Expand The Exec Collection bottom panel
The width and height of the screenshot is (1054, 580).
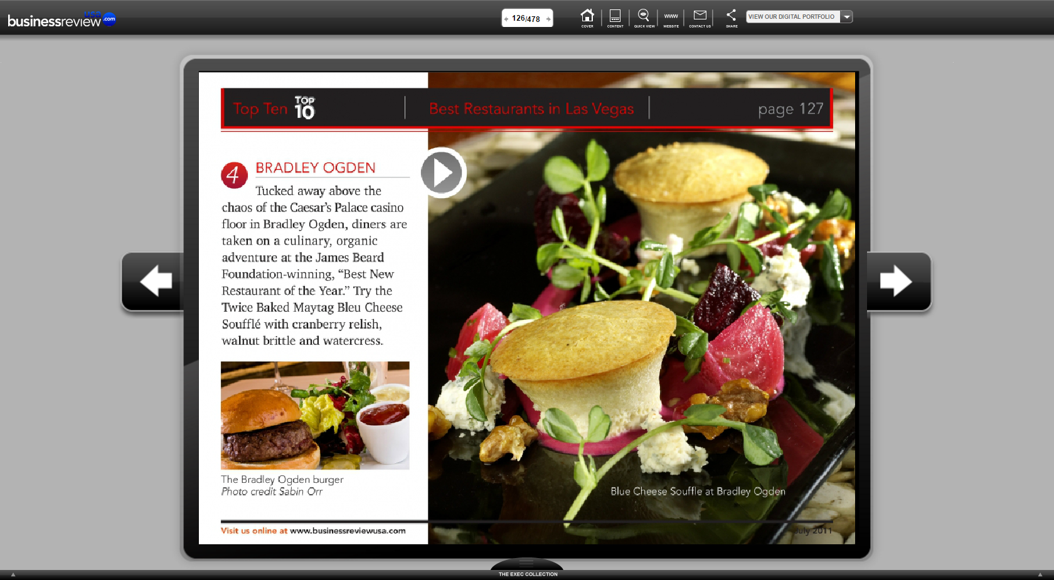(x=527, y=567)
